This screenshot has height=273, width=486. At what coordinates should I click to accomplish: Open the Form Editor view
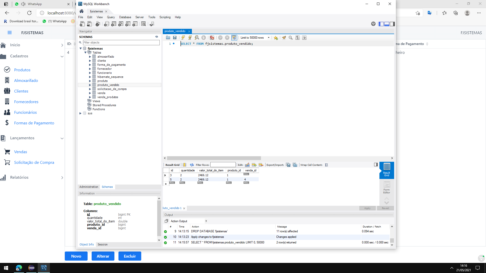[387, 187]
